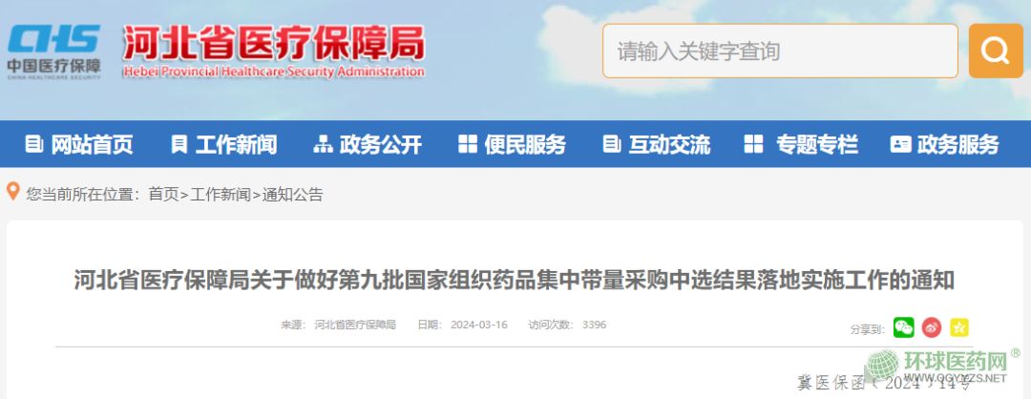Click the orange search magnifier button
Screen dimensions: 1031x399
996,51
